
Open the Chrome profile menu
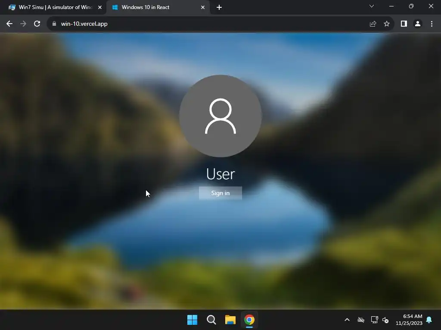pyautogui.click(x=418, y=24)
